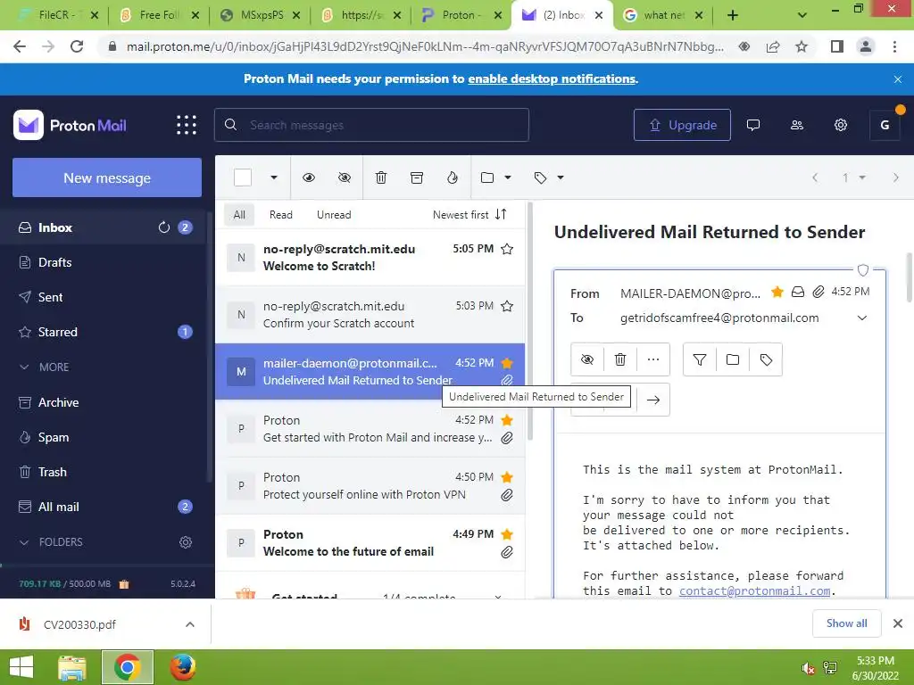Forward the message using the right arrow icon
The width and height of the screenshot is (914, 685).
(653, 400)
